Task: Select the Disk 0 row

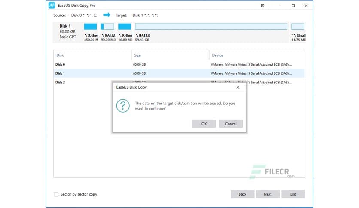Action: (179, 64)
